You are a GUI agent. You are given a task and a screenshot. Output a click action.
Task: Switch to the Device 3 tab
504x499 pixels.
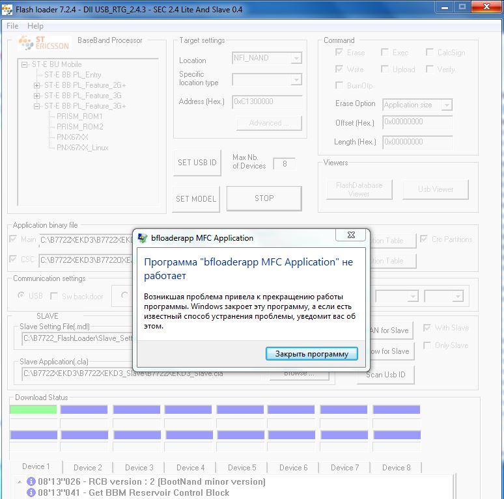point(139,468)
